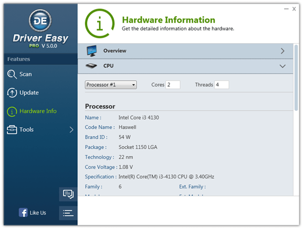303x229 pixels.
Task: Click the Tools toolbox icon
Action: (12, 130)
